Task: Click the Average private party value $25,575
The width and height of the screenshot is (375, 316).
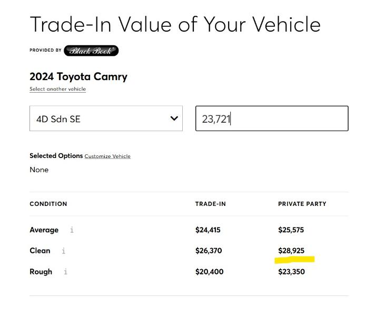Action: [291, 230]
